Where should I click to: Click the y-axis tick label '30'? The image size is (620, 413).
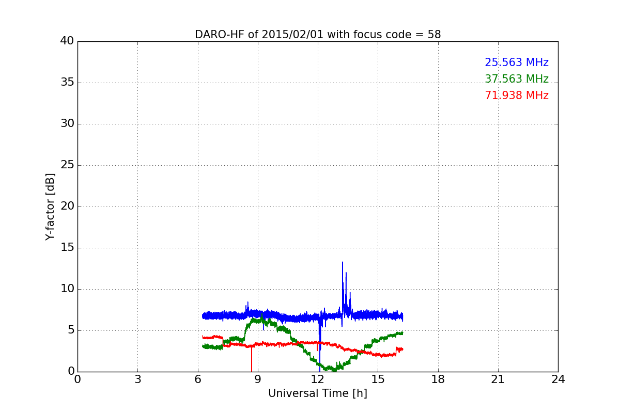click(67, 124)
